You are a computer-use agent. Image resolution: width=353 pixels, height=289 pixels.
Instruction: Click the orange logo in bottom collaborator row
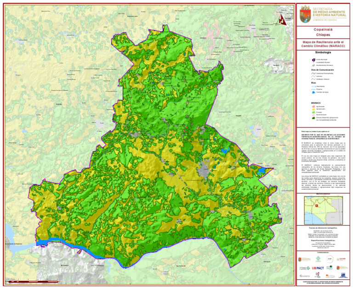(x=330, y=276)
